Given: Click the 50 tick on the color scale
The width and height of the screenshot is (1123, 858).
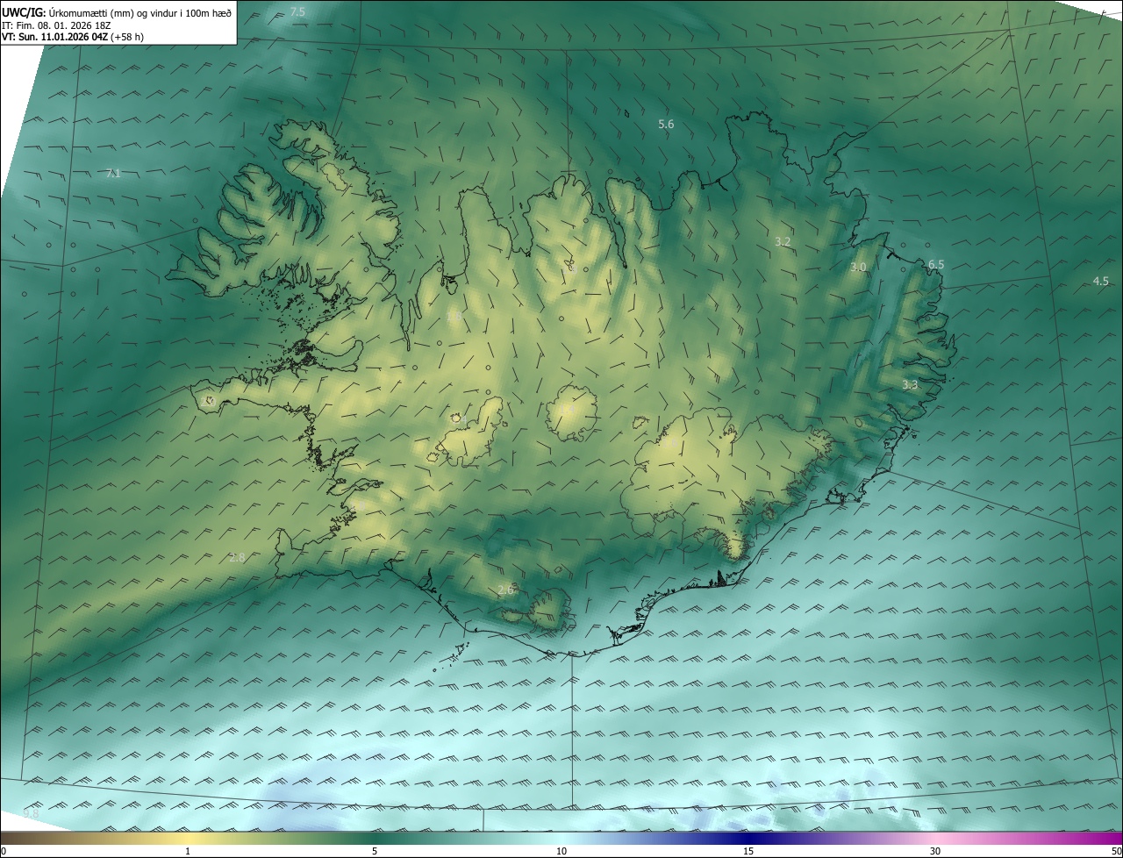Looking at the screenshot, I should tap(1116, 851).
